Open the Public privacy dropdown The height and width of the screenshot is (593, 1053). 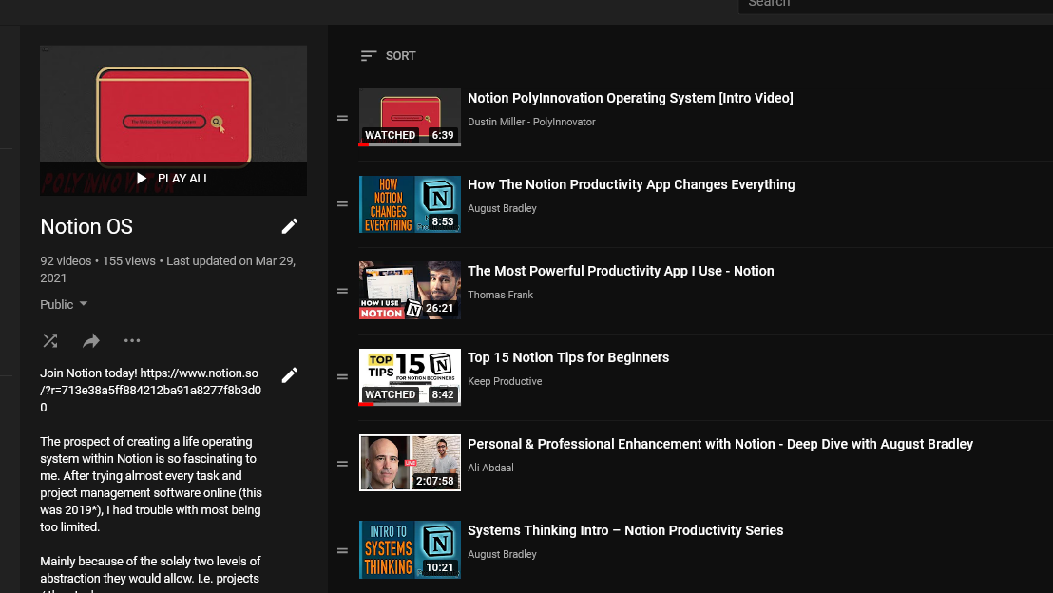(x=64, y=304)
